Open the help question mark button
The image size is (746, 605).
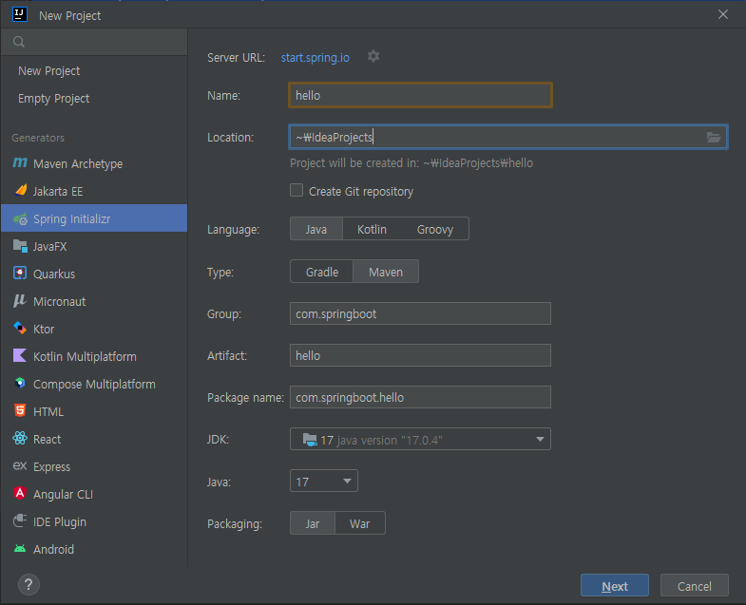pyautogui.click(x=29, y=585)
